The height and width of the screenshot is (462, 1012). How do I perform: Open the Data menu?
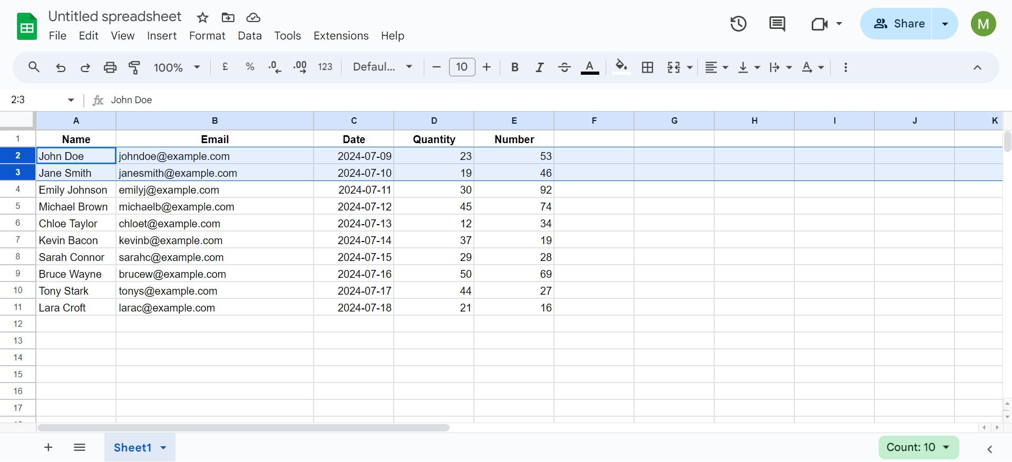[x=250, y=36]
